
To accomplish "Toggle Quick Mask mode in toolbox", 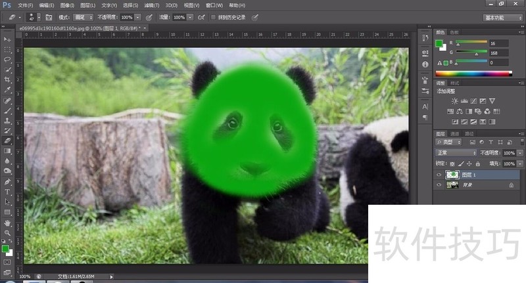I will click(7, 262).
